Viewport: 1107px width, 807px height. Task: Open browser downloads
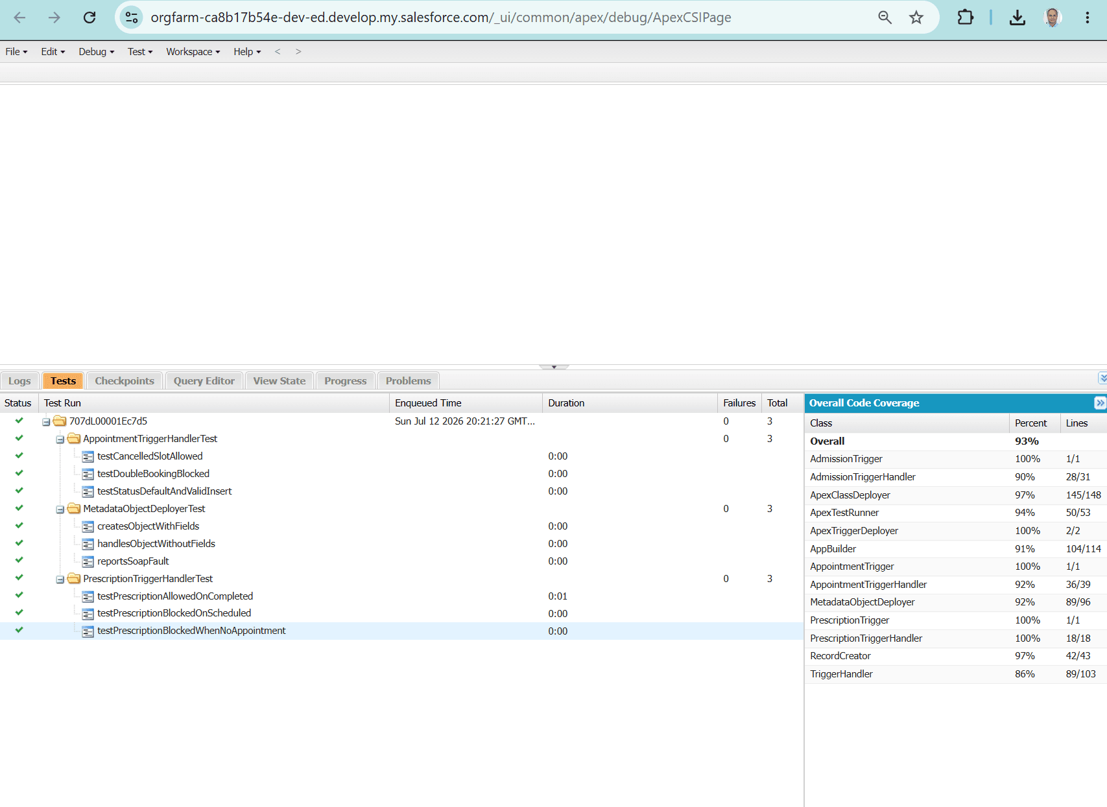click(1018, 18)
